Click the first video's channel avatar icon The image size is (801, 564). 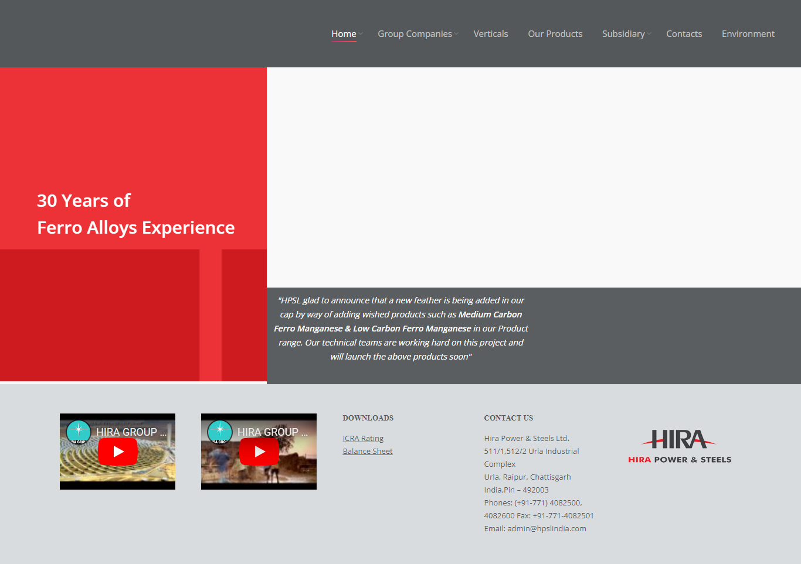[79, 432]
